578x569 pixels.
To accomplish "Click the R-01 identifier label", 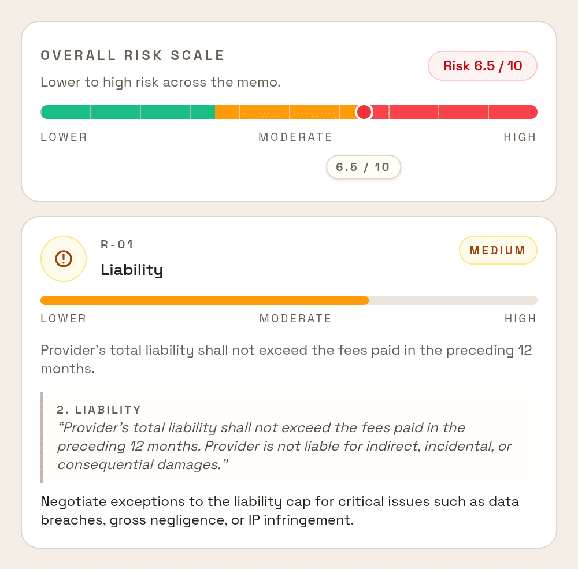I will [x=117, y=245].
